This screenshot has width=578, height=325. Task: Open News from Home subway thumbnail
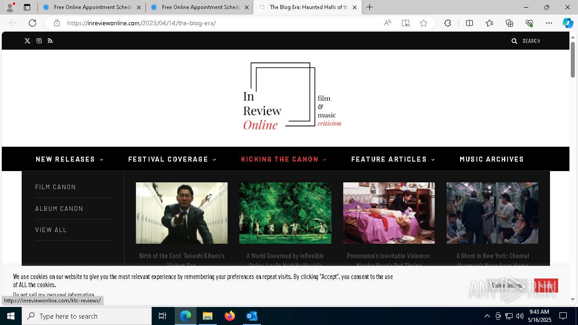(492, 213)
